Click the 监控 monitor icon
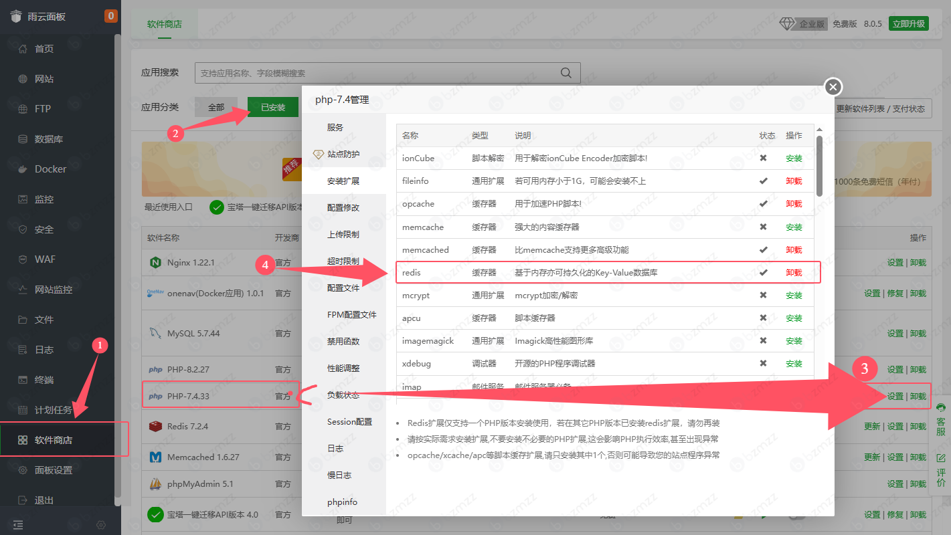The image size is (951, 535). coord(23,199)
